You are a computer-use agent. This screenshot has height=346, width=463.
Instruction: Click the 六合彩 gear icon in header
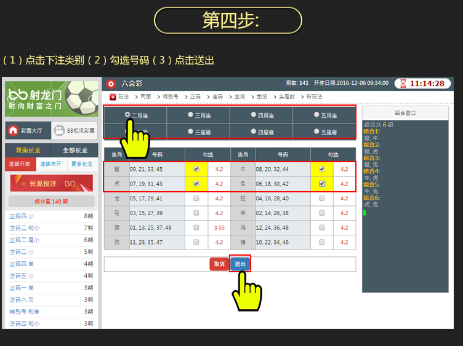click(111, 84)
